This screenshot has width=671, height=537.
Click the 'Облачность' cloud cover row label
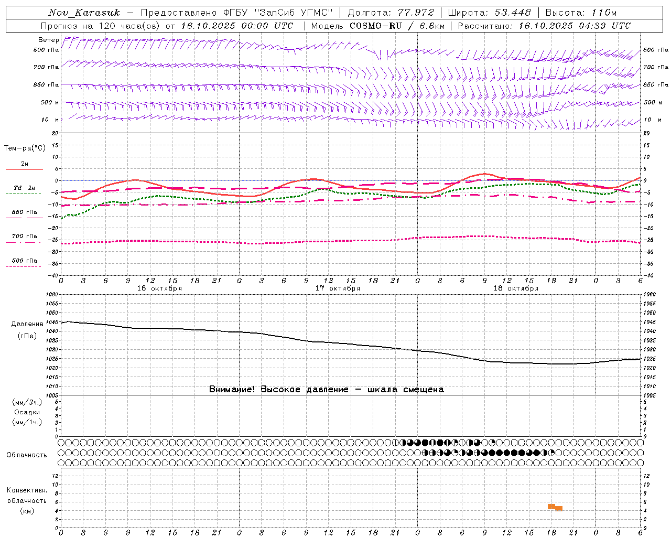pyautogui.click(x=27, y=455)
